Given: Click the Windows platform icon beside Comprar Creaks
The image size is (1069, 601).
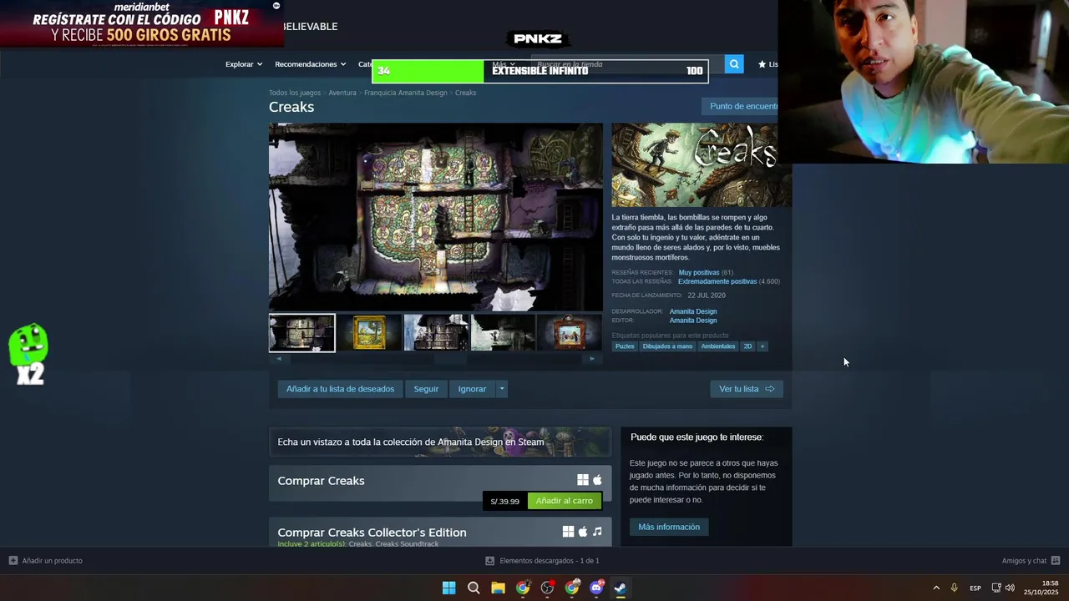Looking at the screenshot, I should click(x=583, y=480).
